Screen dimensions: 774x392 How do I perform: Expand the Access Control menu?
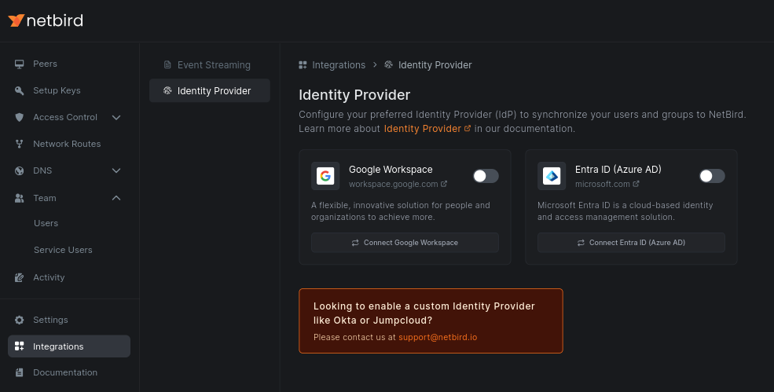(116, 117)
